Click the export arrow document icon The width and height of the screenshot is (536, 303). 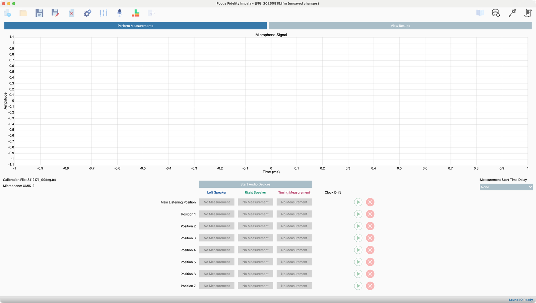pyautogui.click(x=152, y=13)
